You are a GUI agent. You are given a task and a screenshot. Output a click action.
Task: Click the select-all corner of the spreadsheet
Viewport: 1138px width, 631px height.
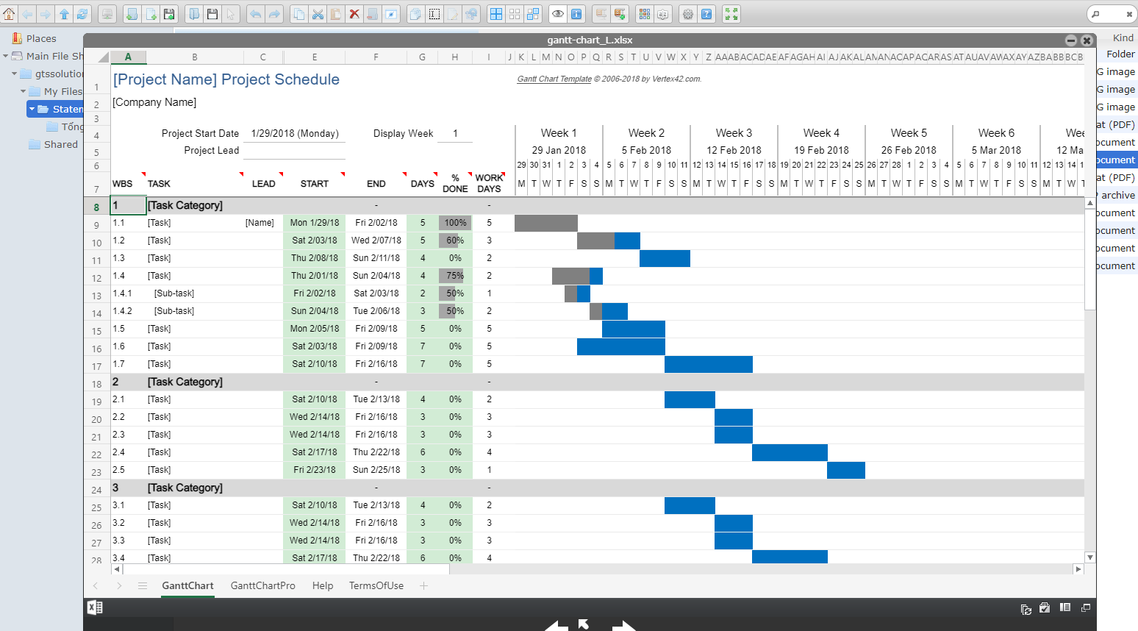(x=104, y=57)
